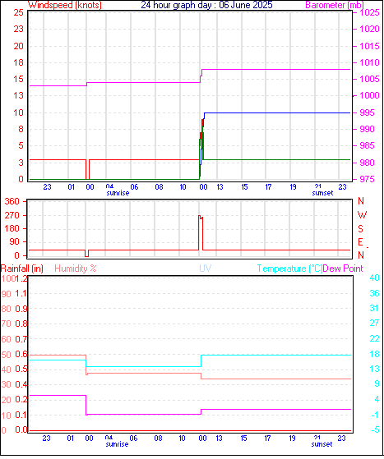
Task: Click the 90 humidity axis value in bottom graph
Action: 6,294
